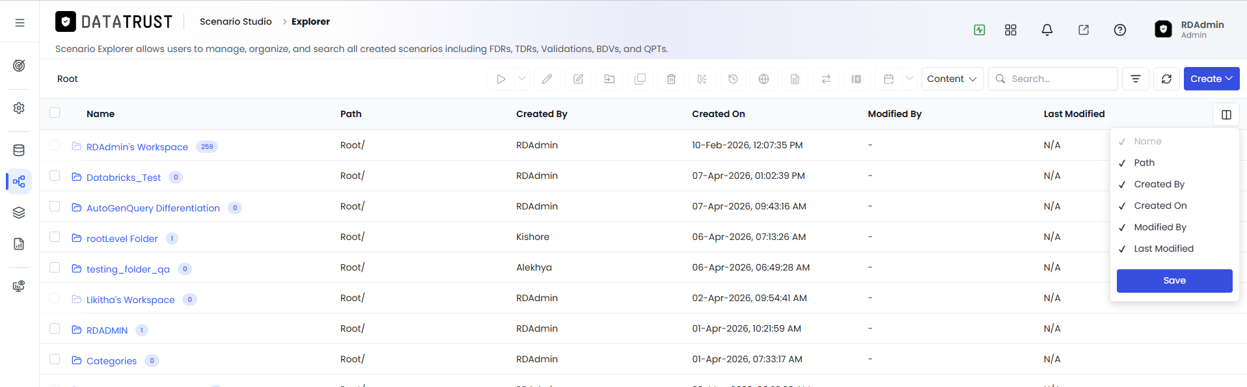The image size is (1247, 387).
Task: Open the Databricks_Test folder
Action: pos(124,178)
